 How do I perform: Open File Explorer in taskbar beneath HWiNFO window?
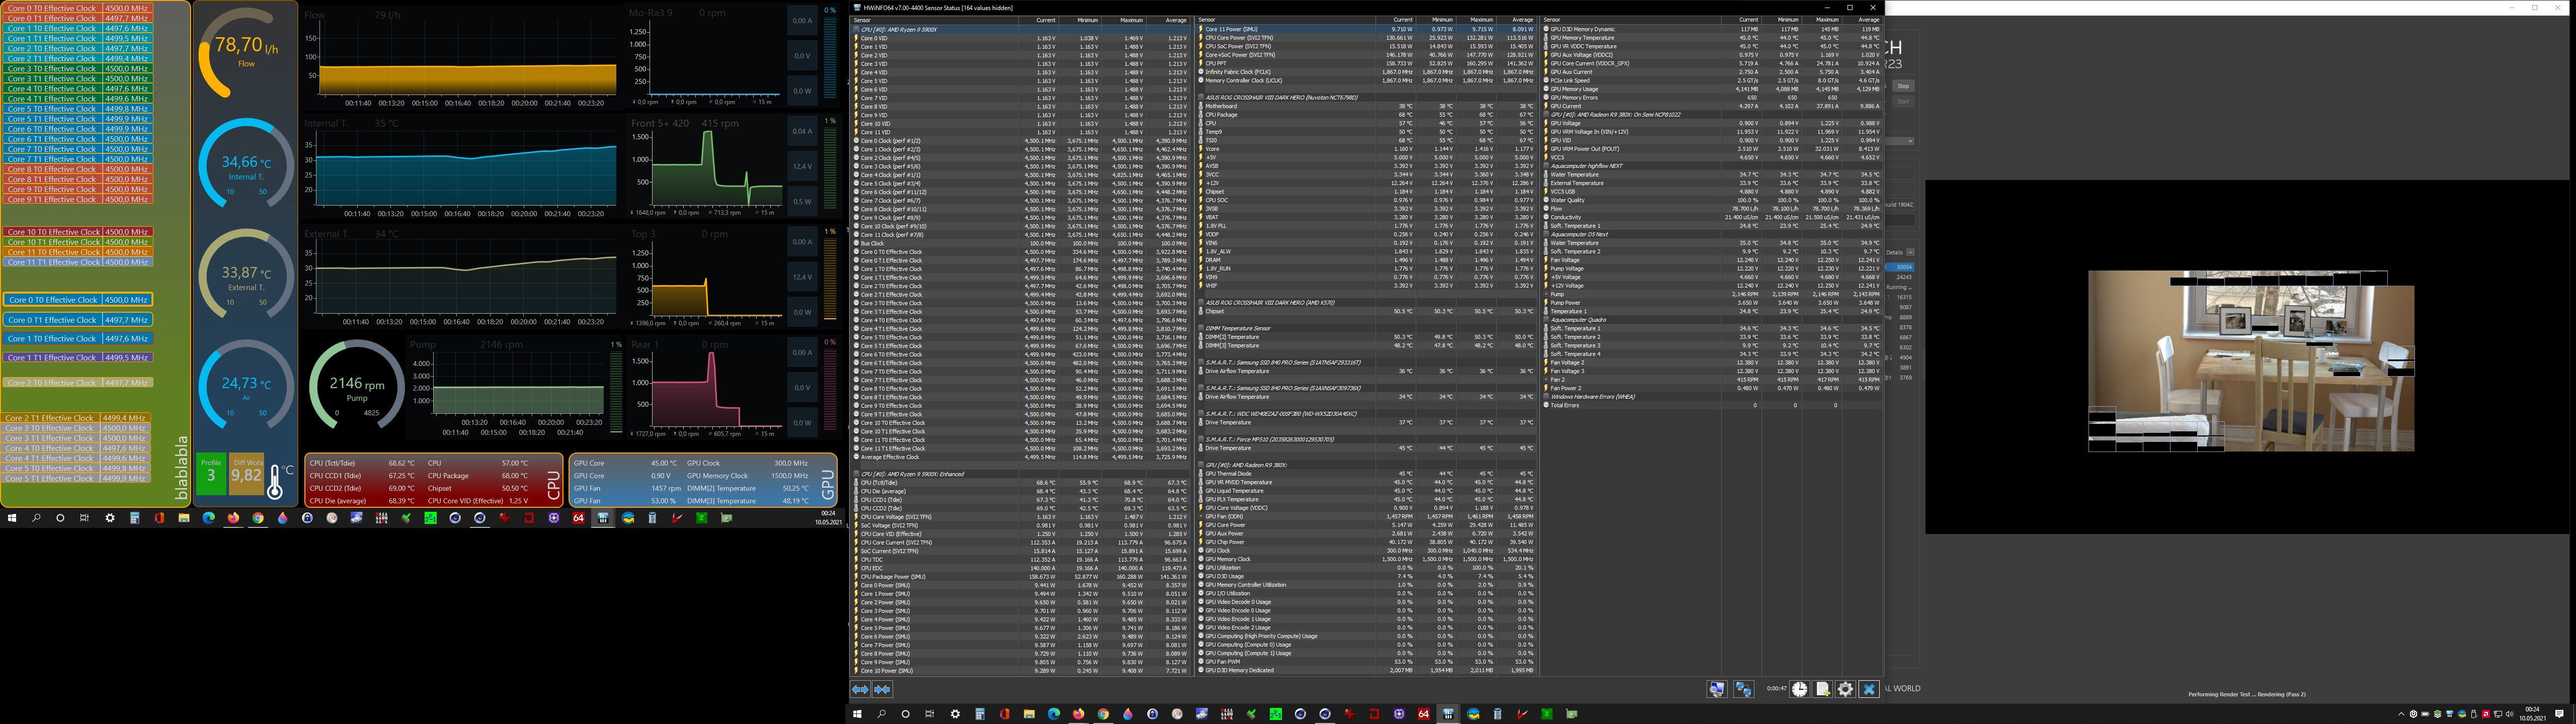coord(1029,714)
